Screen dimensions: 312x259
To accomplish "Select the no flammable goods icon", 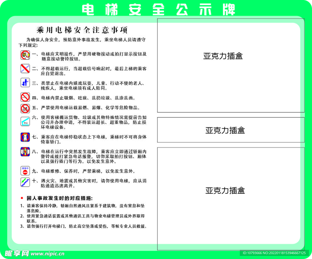I will pos(25,109).
